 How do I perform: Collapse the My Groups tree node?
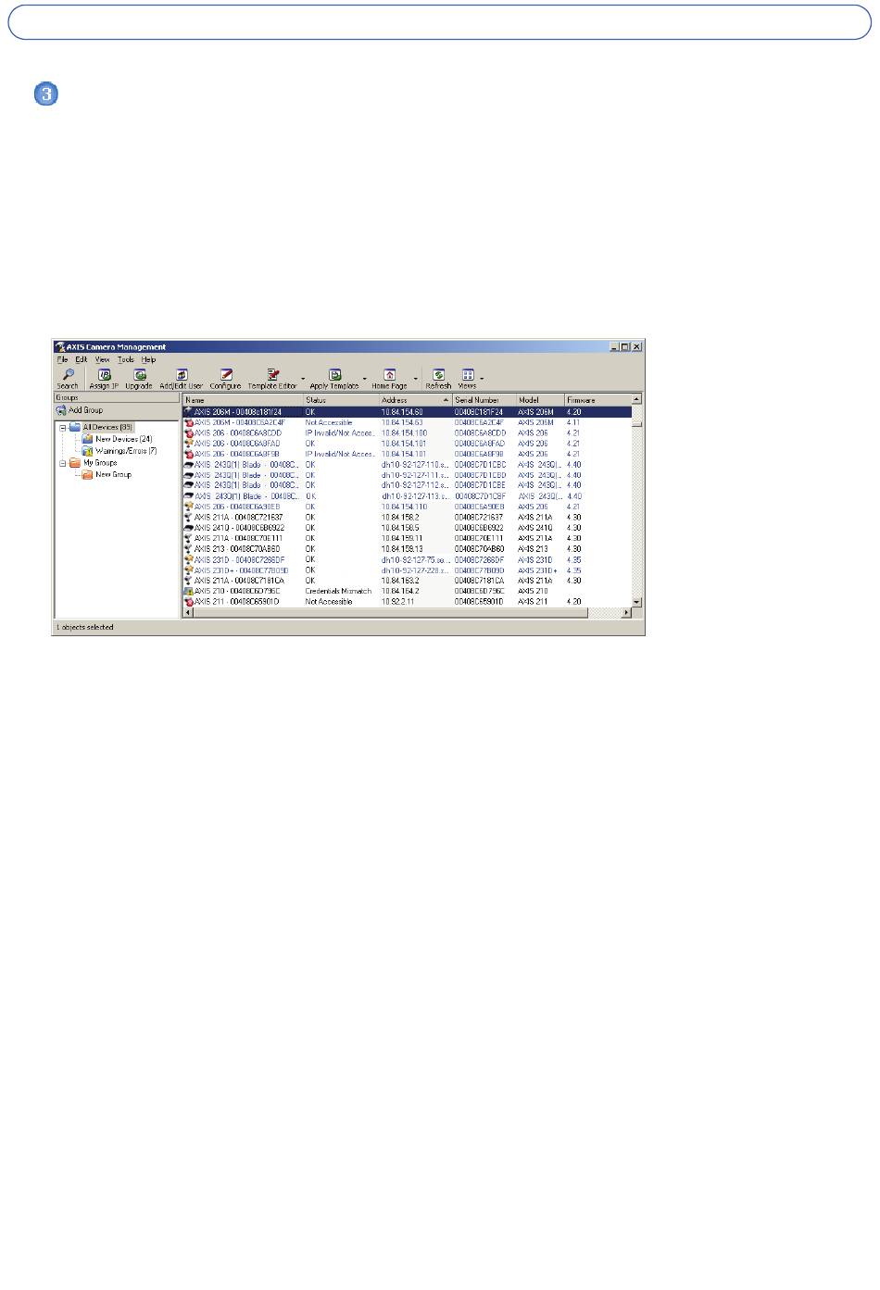click(63, 462)
